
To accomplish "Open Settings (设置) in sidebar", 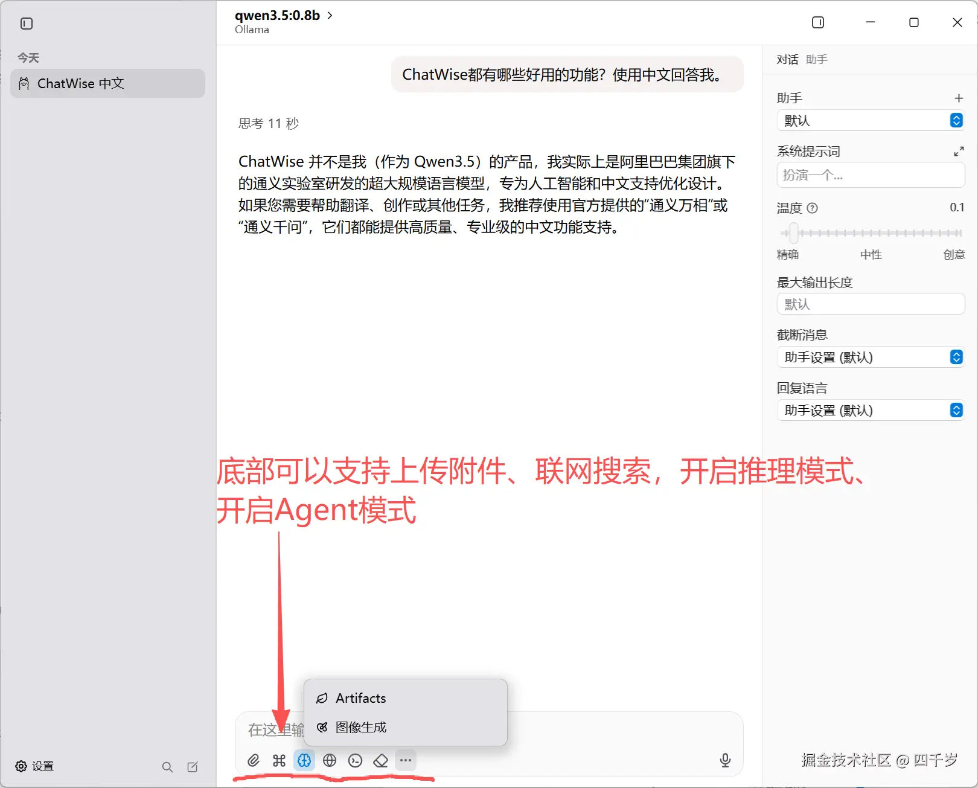I will click(34, 766).
